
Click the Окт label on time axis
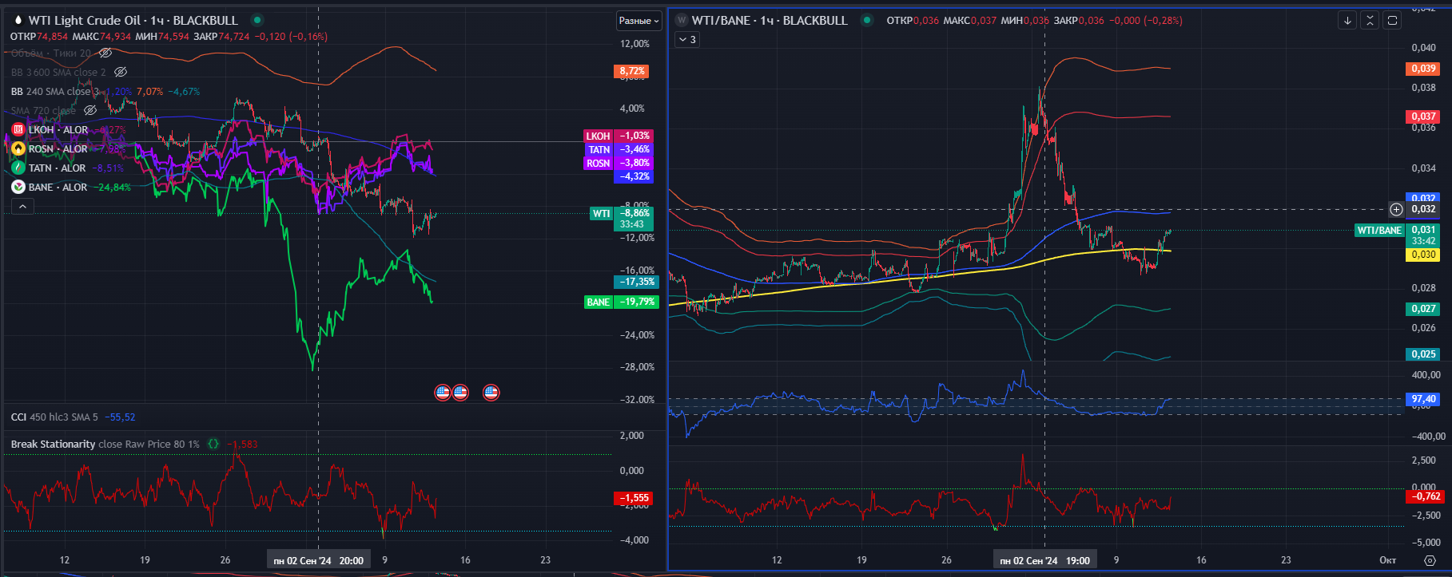point(1388,559)
